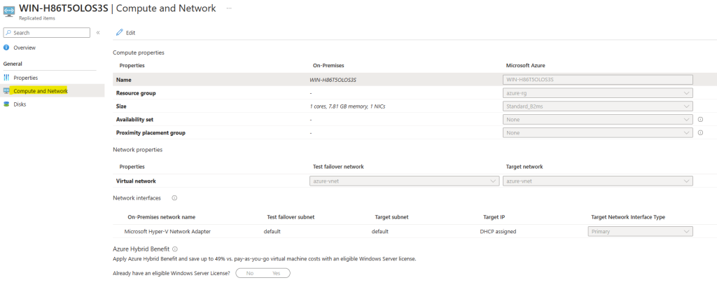Image resolution: width=717 pixels, height=285 pixels.
Task: Select No for the Windows Server License
Action: 250,273
